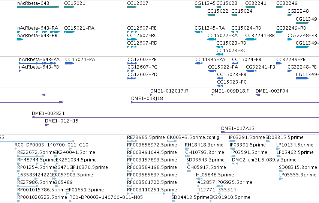The image size is (319, 203).
Task: Select EST RE22672.5prime
Action: [36, 152]
